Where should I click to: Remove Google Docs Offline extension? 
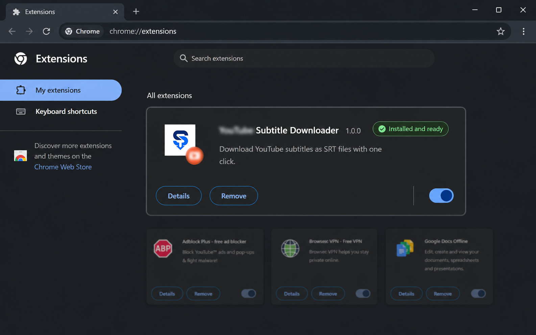[443, 294]
